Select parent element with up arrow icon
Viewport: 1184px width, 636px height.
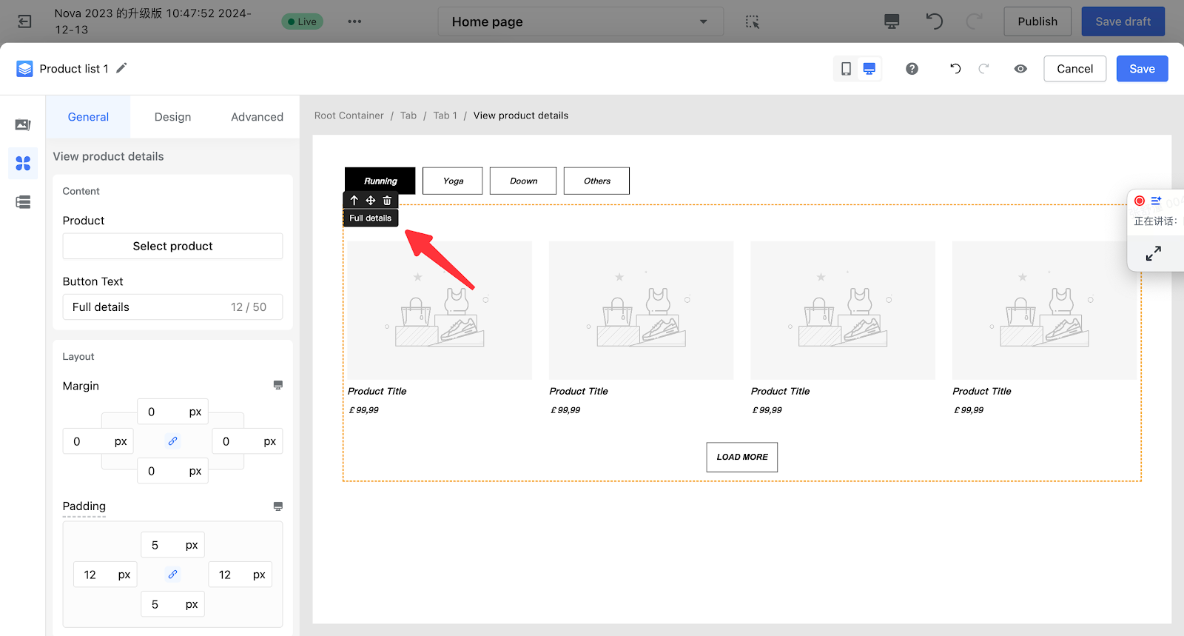pos(354,201)
